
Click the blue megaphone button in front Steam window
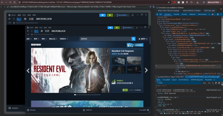coord(110,28)
